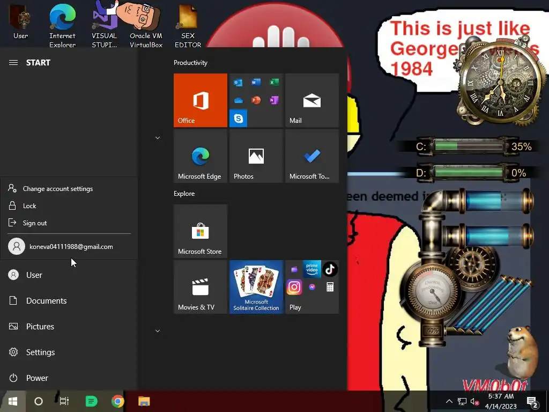Screen dimensions: 549x412
Task: Click the Productivity group heading
Action: pyautogui.click(x=190, y=63)
